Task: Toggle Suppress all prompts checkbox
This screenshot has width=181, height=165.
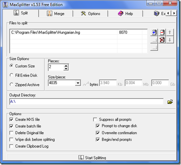Action: coord(95,120)
